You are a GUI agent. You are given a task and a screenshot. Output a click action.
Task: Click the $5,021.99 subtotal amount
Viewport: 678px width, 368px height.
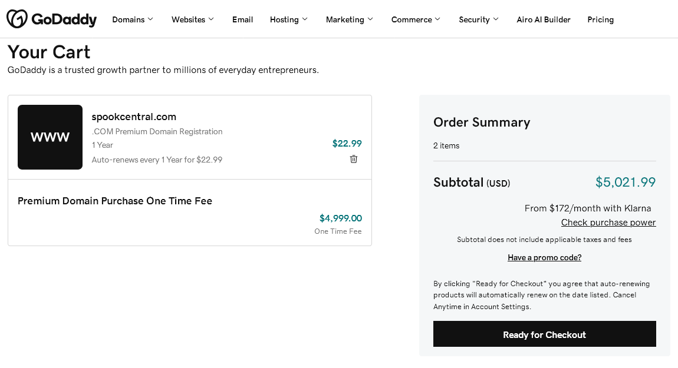[626, 183]
